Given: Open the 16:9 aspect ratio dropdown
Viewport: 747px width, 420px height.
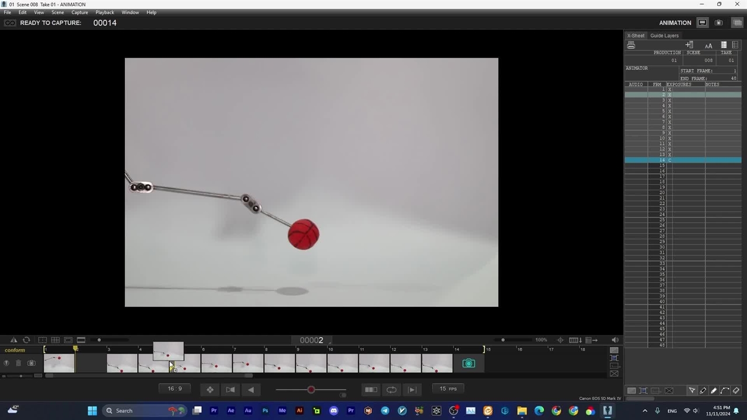Looking at the screenshot, I should point(174,389).
